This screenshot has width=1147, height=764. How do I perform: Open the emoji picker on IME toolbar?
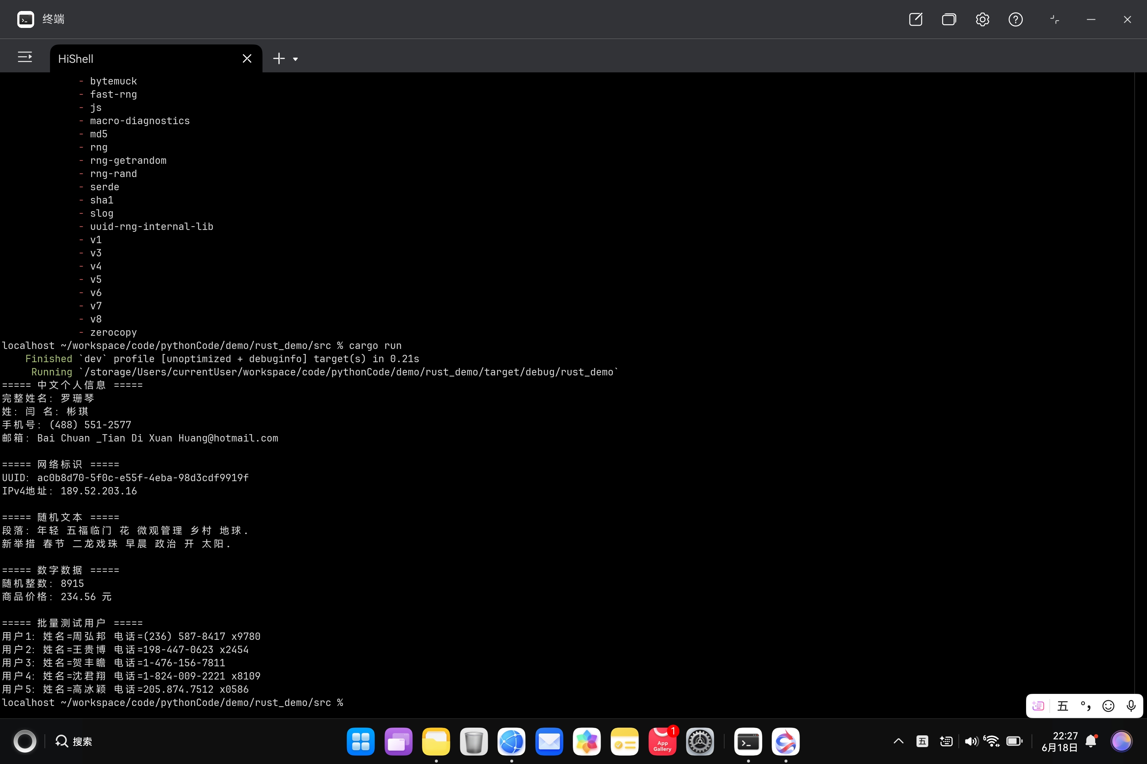(1108, 706)
